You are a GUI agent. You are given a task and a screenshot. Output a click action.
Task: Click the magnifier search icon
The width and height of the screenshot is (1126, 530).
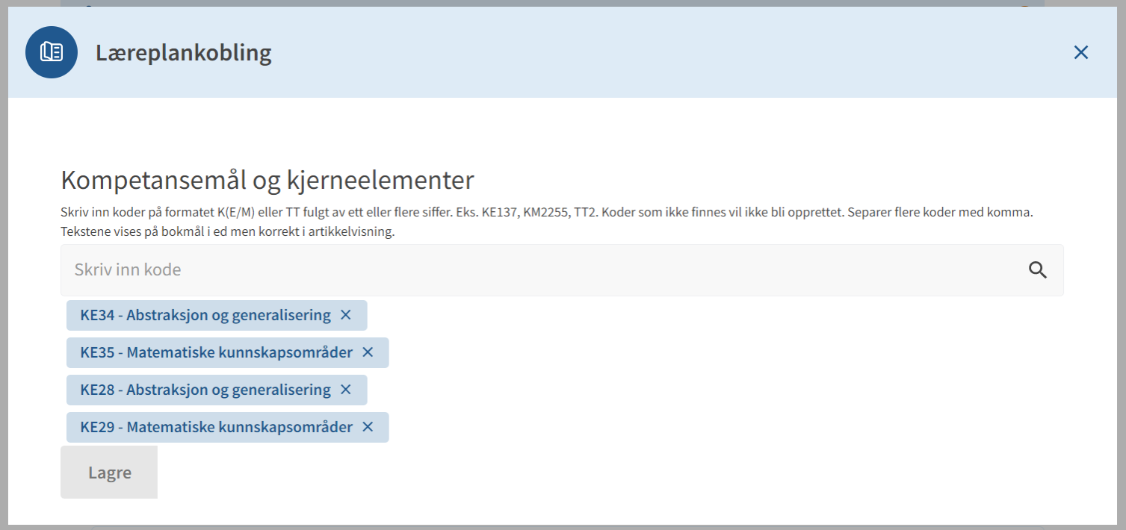tap(1037, 270)
